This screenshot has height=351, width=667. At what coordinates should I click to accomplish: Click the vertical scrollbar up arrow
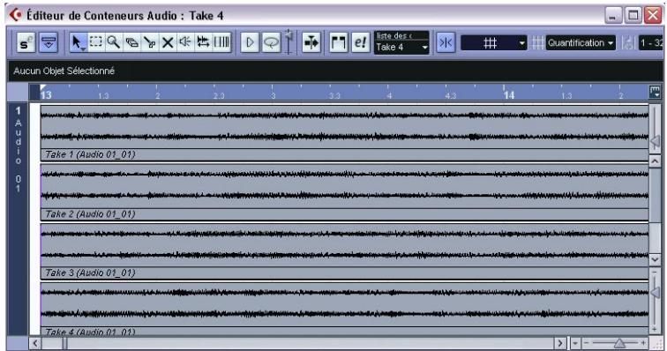(x=655, y=161)
